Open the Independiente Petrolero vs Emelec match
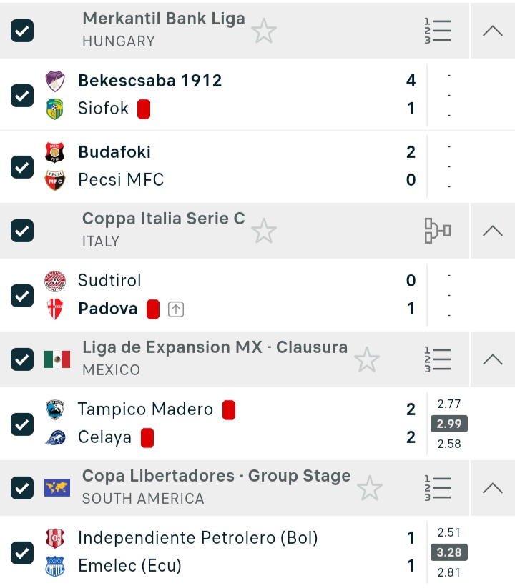The width and height of the screenshot is (515, 588). coord(215,552)
